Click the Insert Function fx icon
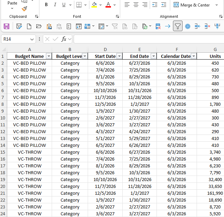 [x=64, y=39]
